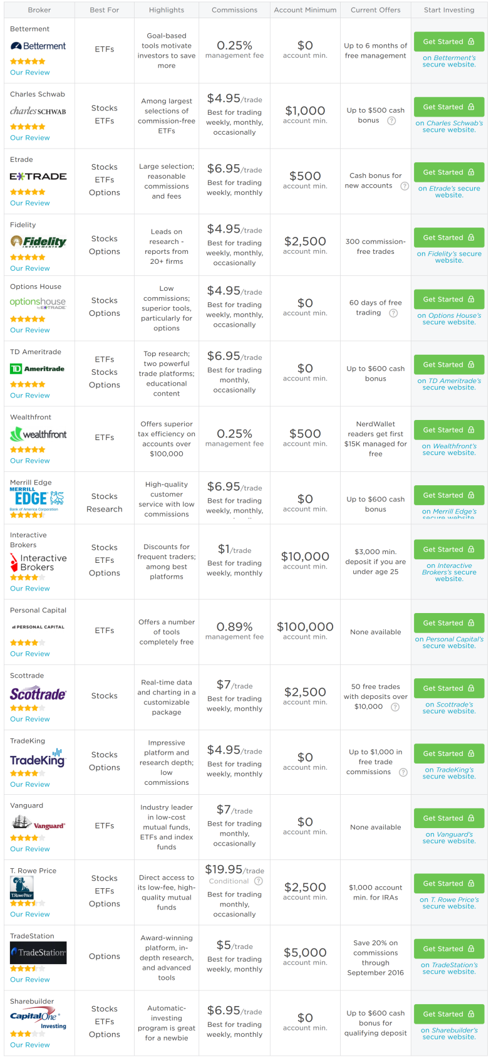Click the Account Minimum column header
This screenshot has height=1060, width=501.
coord(305,10)
